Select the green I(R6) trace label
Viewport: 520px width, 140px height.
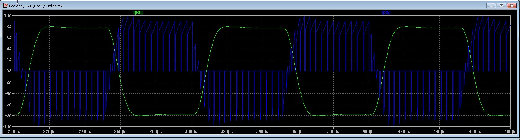(138, 13)
